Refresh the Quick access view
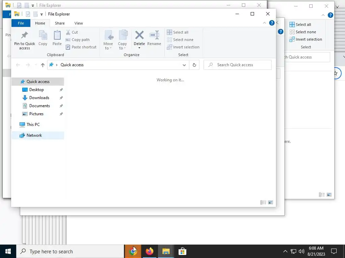Screen dimensions: 345x258 194,65
